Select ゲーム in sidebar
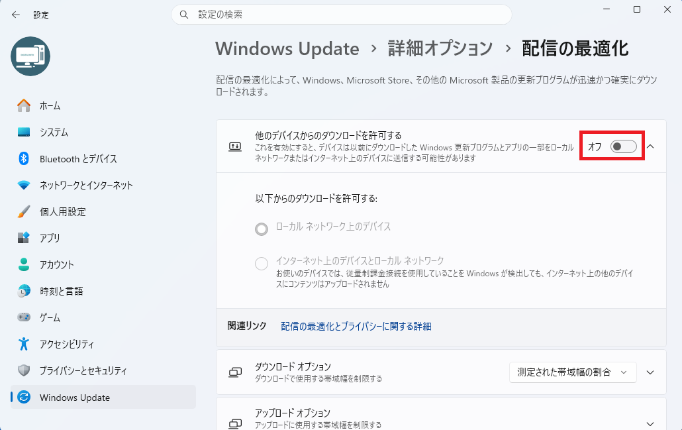 tap(103, 317)
